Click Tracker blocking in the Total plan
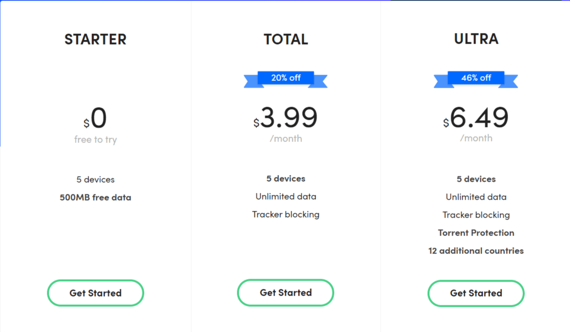Screen dimensions: 570x332 [x=286, y=215]
